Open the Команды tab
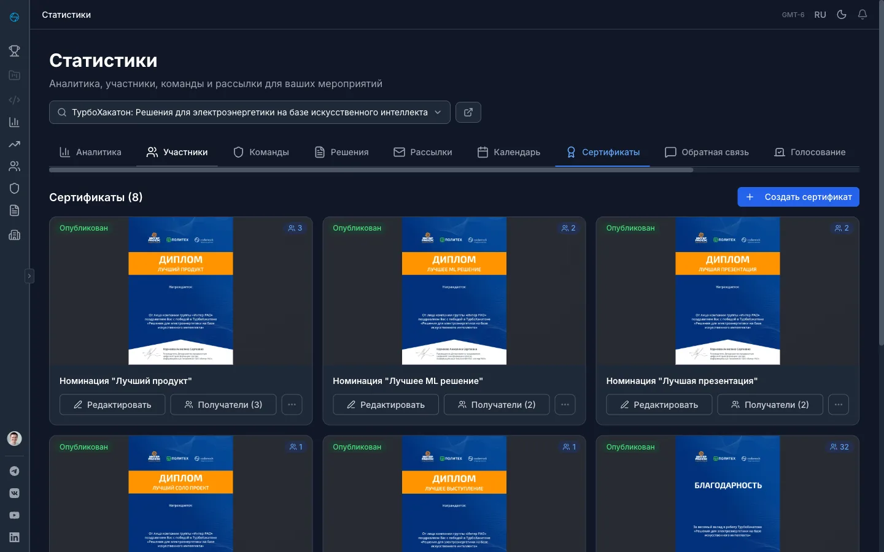Screen dimensions: 884x552 pyautogui.click(x=261, y=152)
